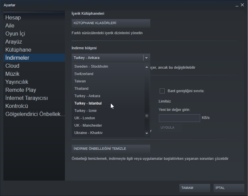This screenshot has height=196, width=248.
Task: Open Cloud settings
Action: pos(34,66)
